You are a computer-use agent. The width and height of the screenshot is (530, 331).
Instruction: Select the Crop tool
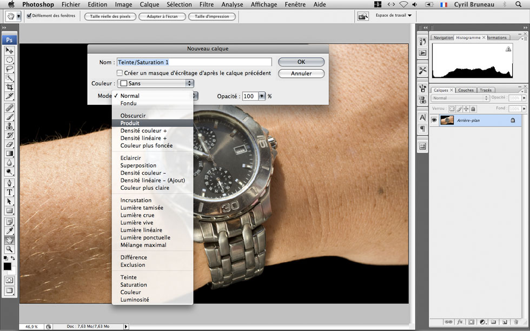9,87
